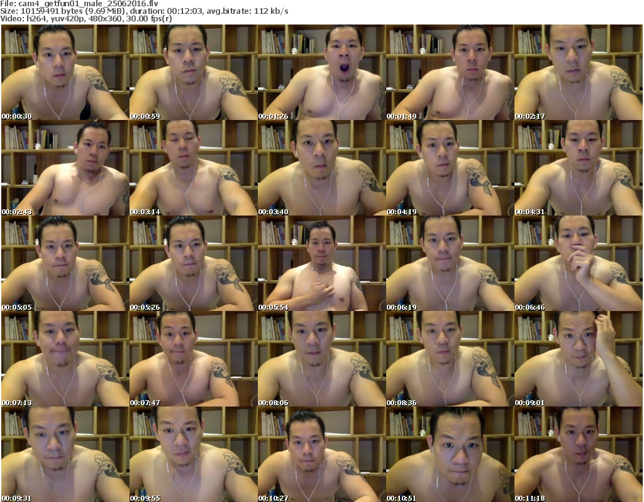Click the 'Video: h264, yuv420p' info line

point(86,18)
